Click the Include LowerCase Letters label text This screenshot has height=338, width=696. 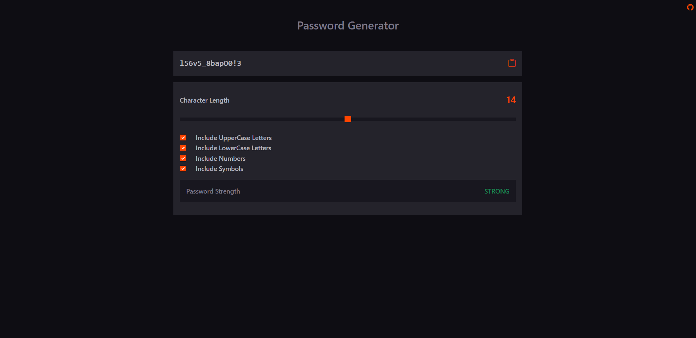(233, 148)
